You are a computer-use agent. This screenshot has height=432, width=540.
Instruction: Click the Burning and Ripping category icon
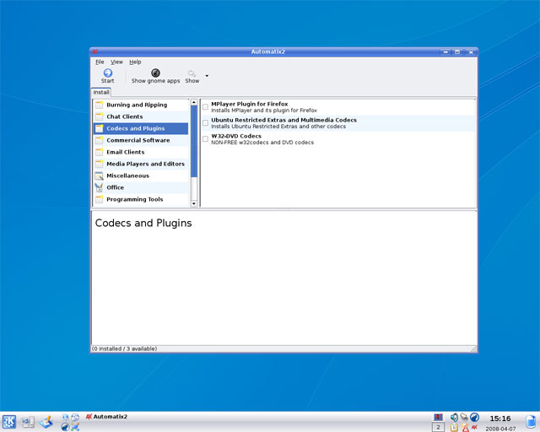[x=100, y=105]
